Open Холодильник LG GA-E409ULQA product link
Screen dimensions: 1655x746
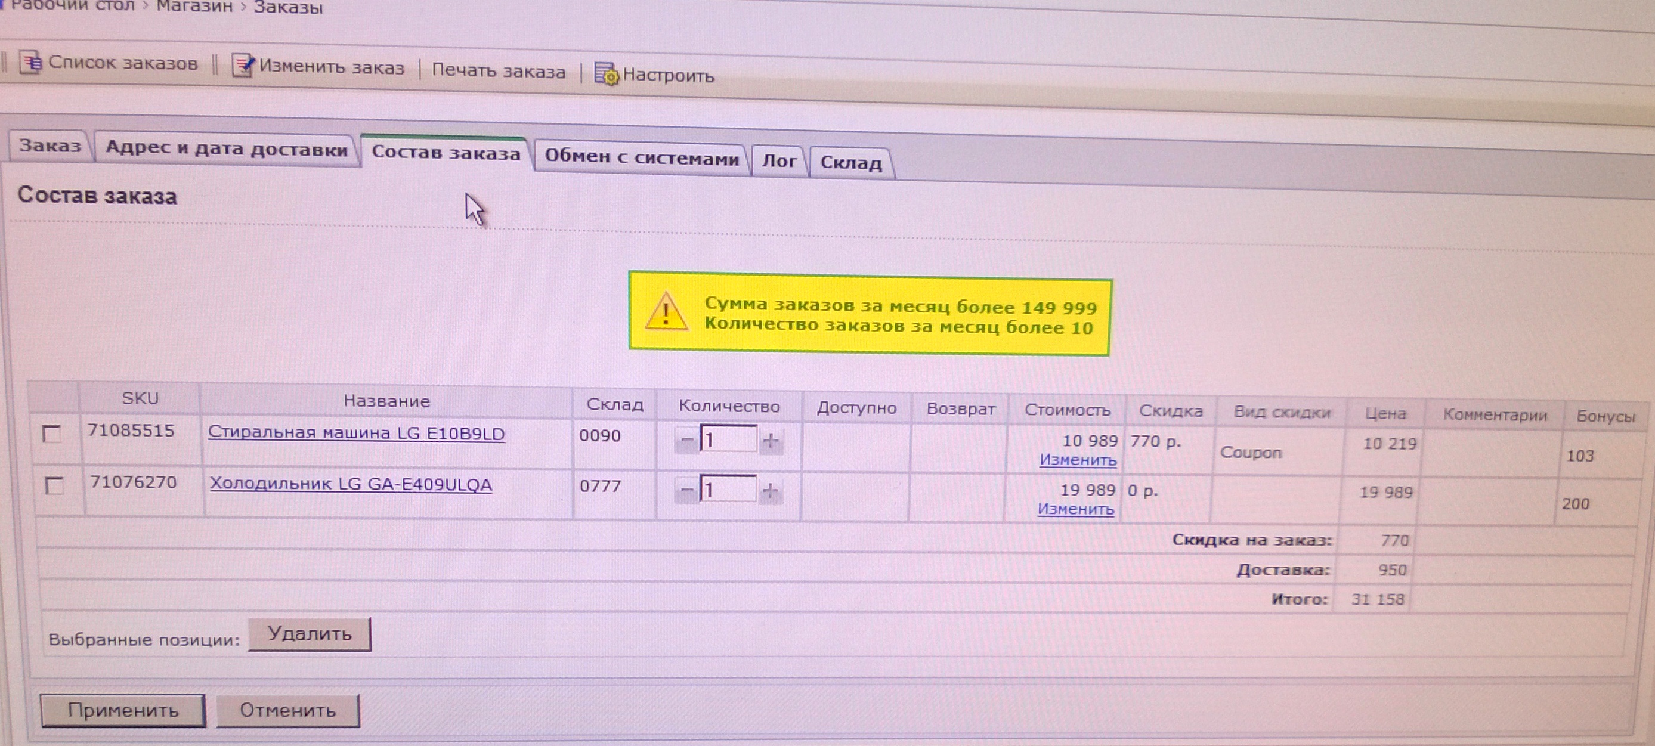click(x=351, y=484)
